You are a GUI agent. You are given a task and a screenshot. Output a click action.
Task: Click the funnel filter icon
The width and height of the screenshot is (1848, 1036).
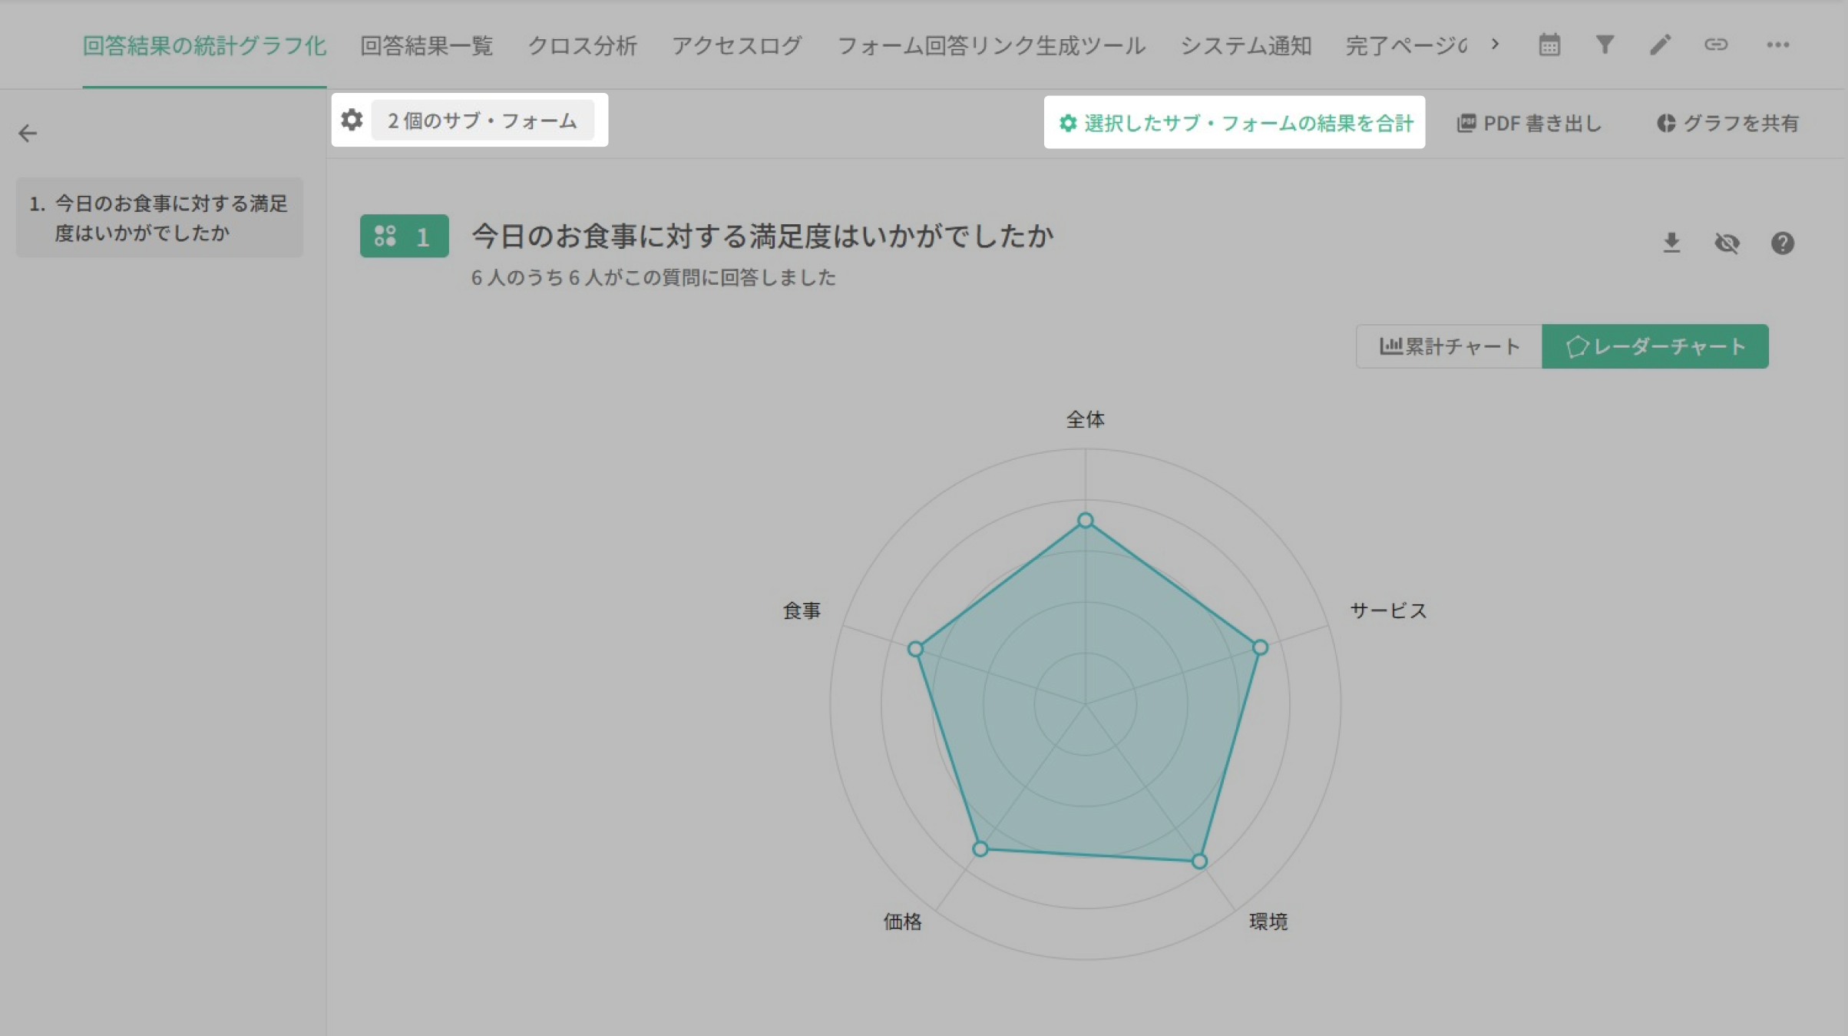pos(1605,45)
